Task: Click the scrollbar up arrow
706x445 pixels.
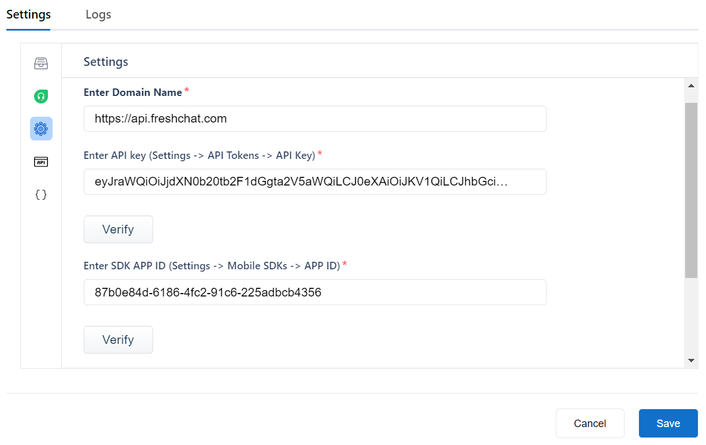Action: coord(691,86)
